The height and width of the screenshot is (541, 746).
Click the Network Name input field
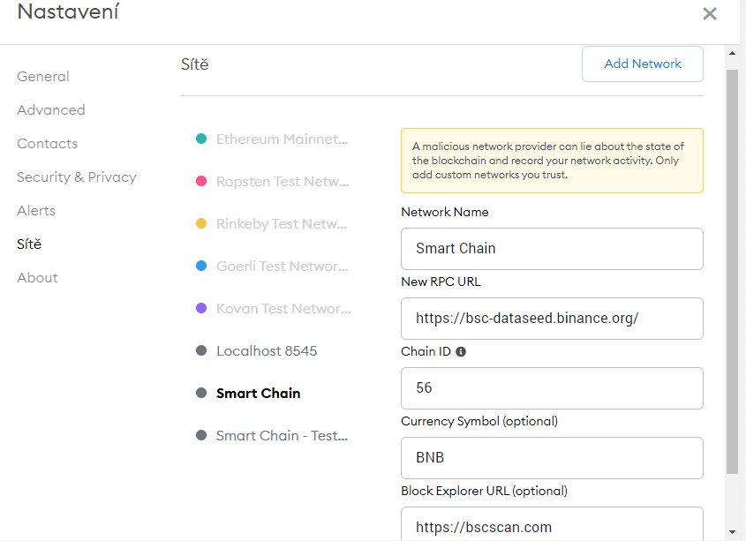pos(552,249)
